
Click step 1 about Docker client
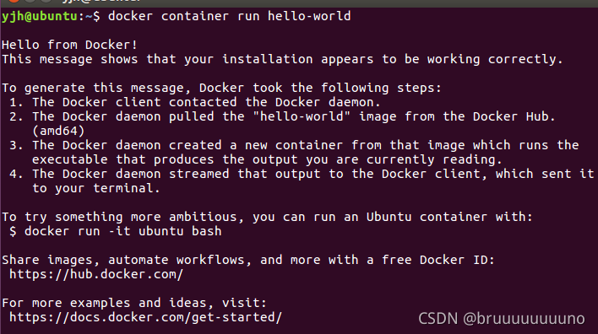coord(195,102)
